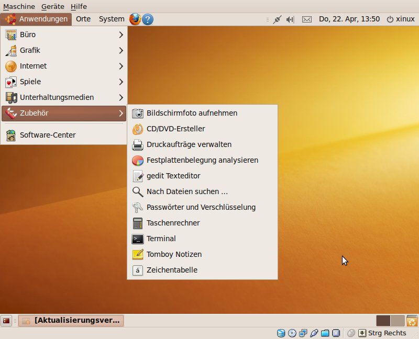Expand the Spiele submenu
Image resolution: width=419 pixels, height=339 pixels.
point(63,82)
